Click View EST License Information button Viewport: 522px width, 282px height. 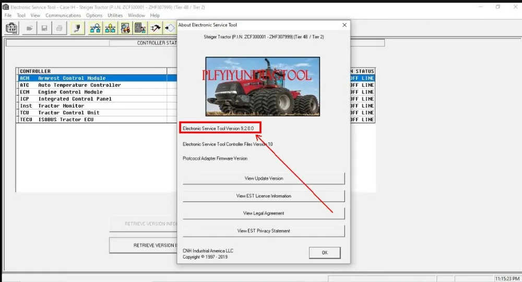(x=264, y=196)
